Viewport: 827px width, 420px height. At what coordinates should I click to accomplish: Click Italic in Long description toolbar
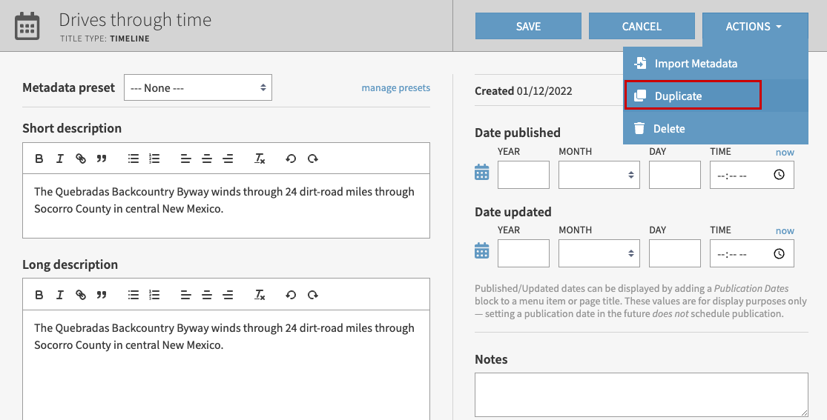(x=59, y=295)
